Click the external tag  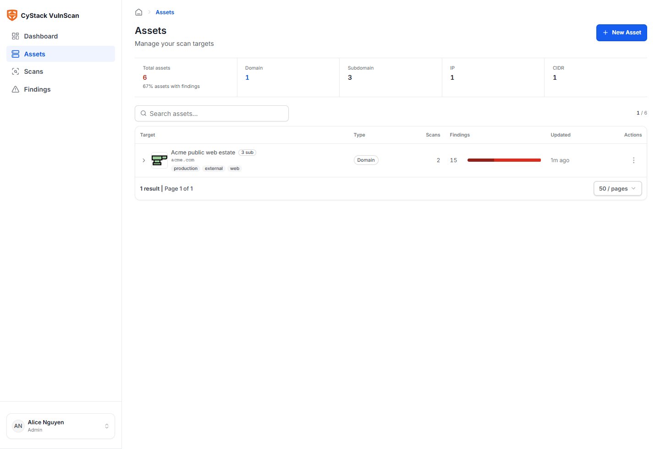tap(214, 169)
